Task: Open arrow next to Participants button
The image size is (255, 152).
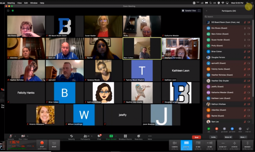Action: 92,136
